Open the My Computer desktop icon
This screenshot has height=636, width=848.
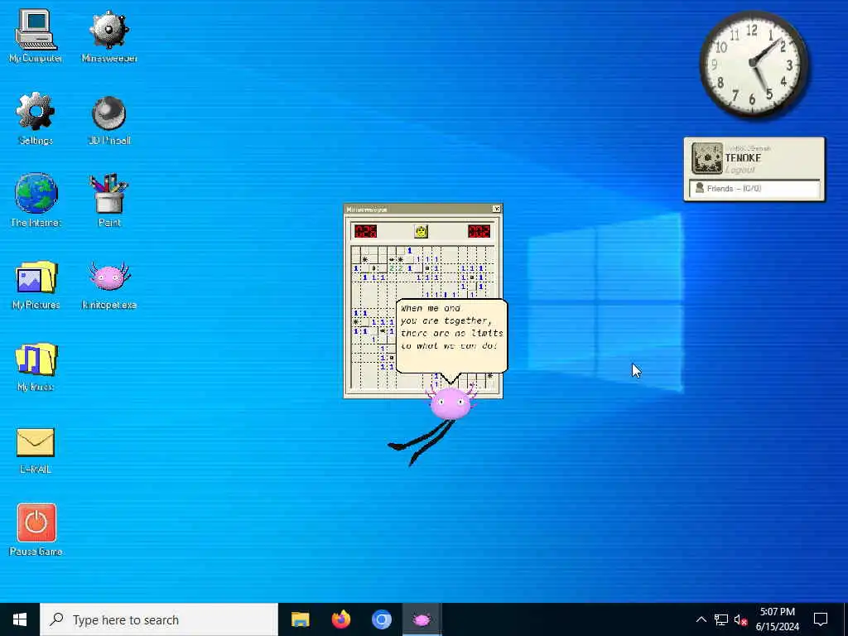[x=36, y=36]
